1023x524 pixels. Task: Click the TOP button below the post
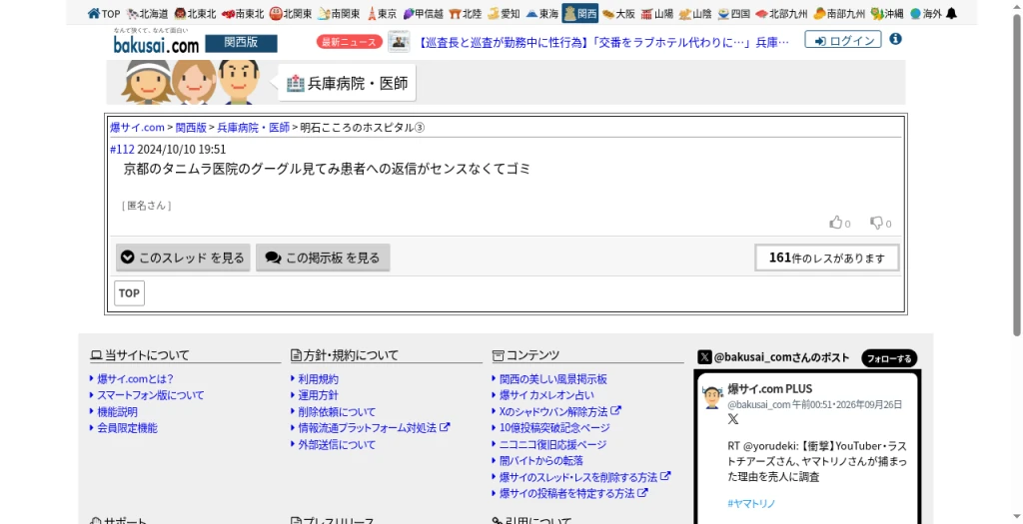click(x=129, y=292)
